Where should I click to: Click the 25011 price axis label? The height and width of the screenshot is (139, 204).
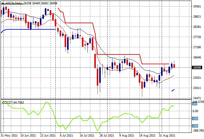[x=197, y=88]
